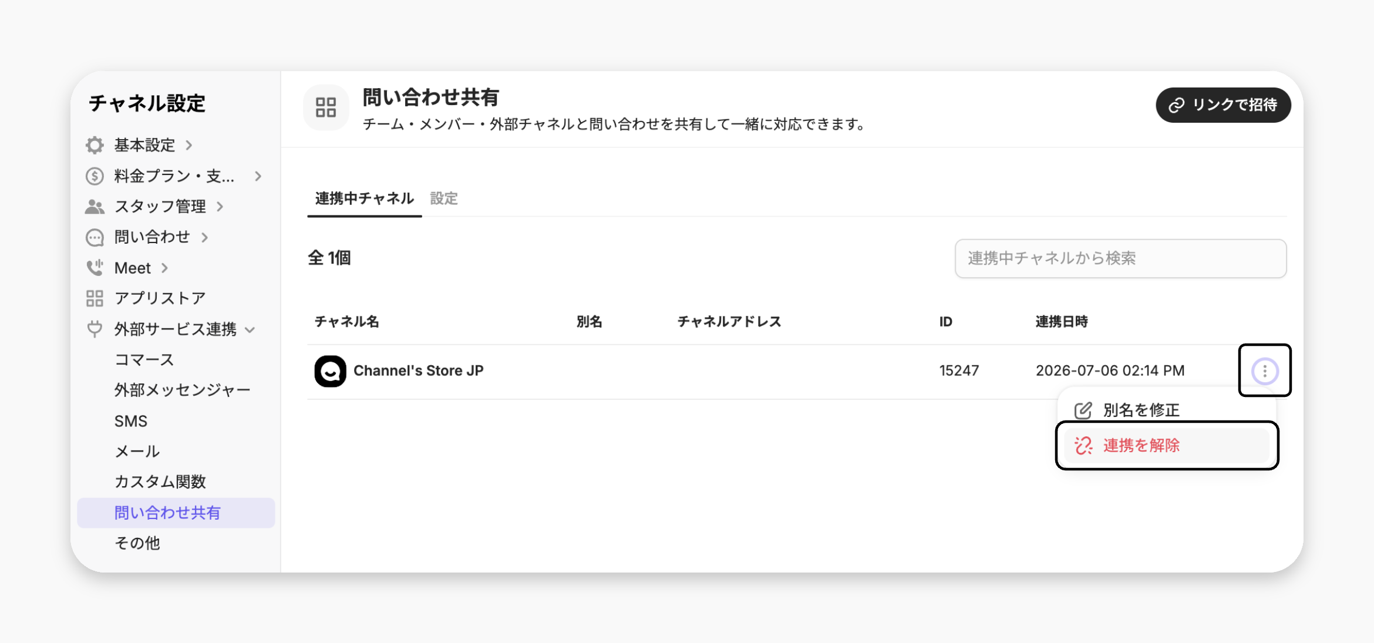This screenshot has width=1374, height=643.
Task: Open the three-dot menu for Channel's Store JP
Action: coord(1265,371)
